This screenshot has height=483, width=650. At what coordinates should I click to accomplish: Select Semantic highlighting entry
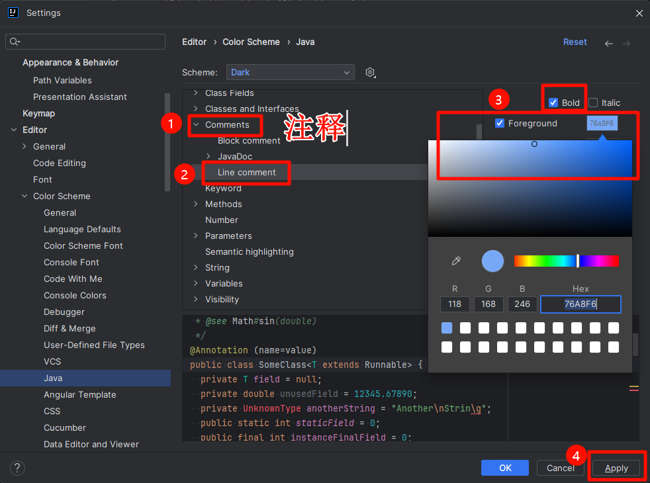pos(249,252)
